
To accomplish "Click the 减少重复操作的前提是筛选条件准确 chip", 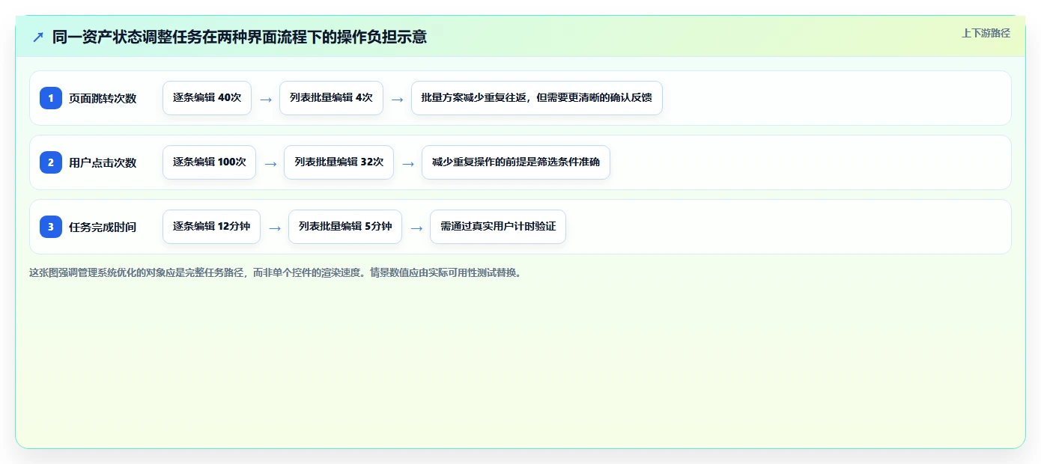I will pos(516,162).
